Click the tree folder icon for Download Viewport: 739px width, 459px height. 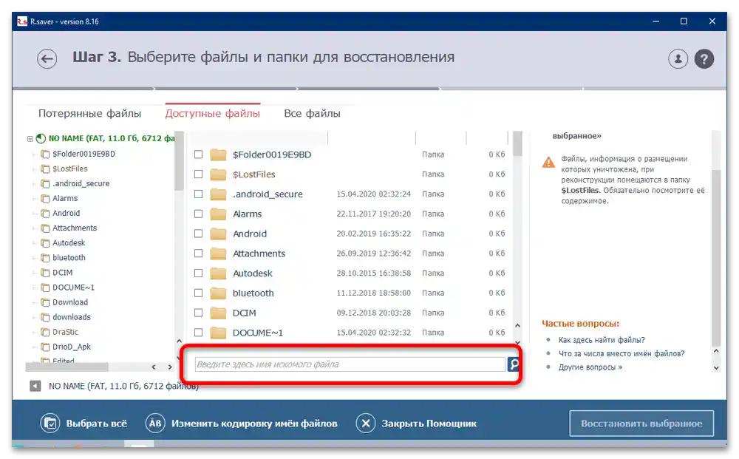[x=45, y=302]
